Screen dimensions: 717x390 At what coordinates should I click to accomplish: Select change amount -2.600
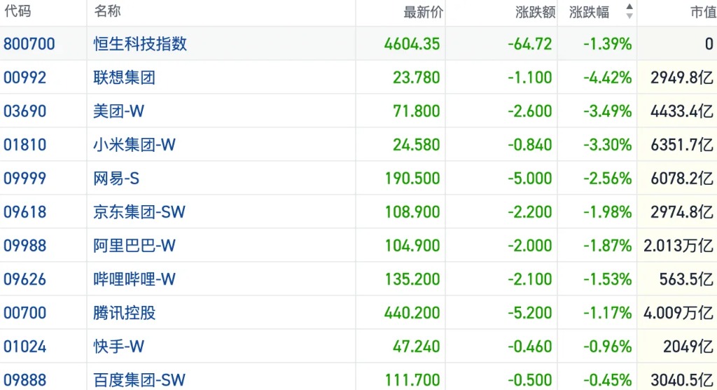530,111
